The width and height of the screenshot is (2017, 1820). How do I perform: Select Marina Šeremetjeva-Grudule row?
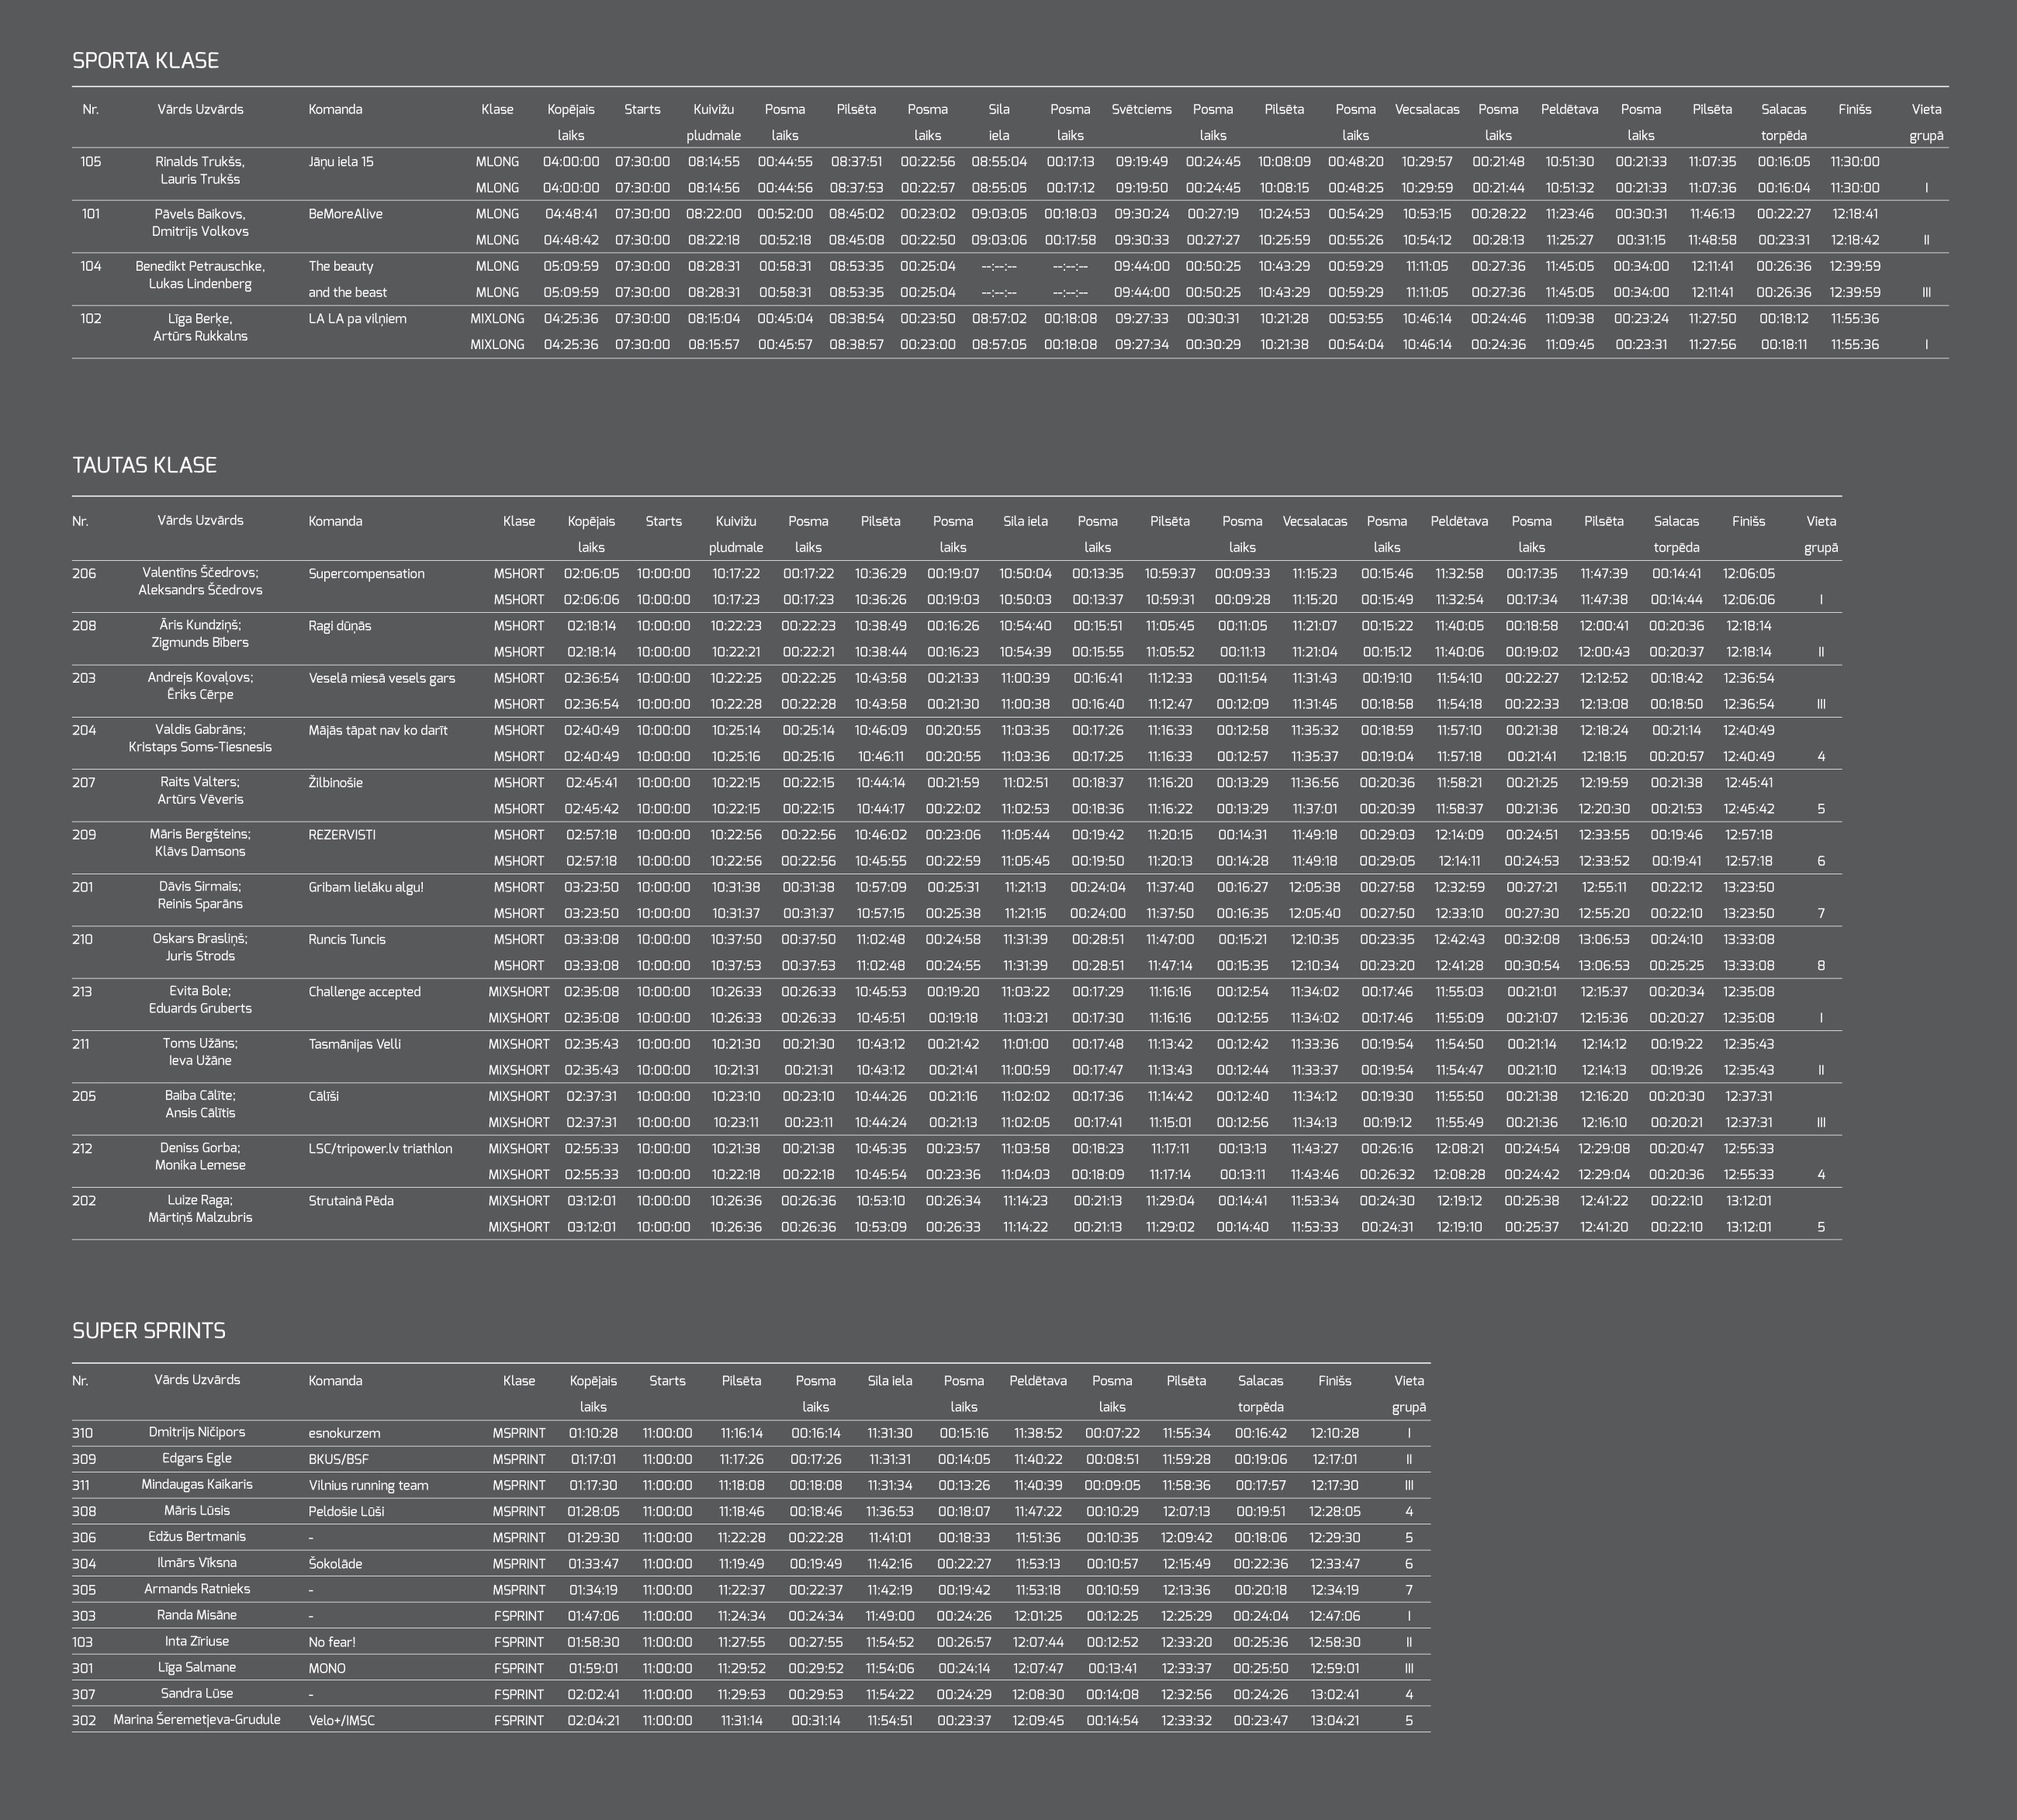point(197,1720)
